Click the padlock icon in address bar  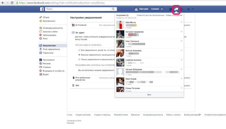tap(17, 3)
